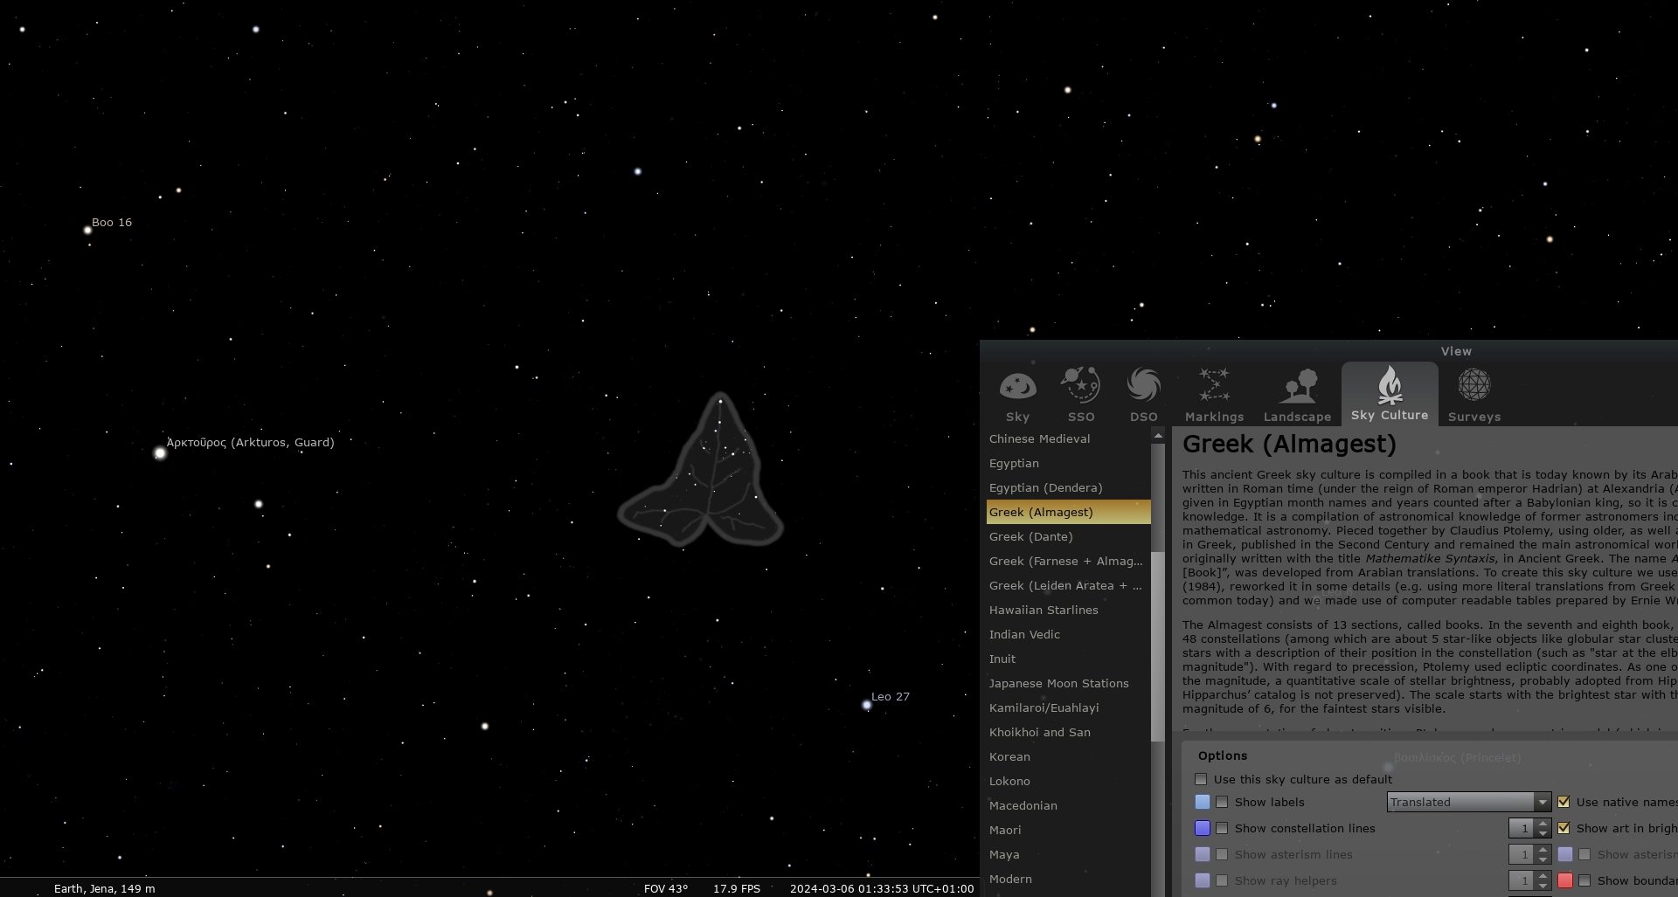Choose Hawaiian Starlines from the list

1044,610
